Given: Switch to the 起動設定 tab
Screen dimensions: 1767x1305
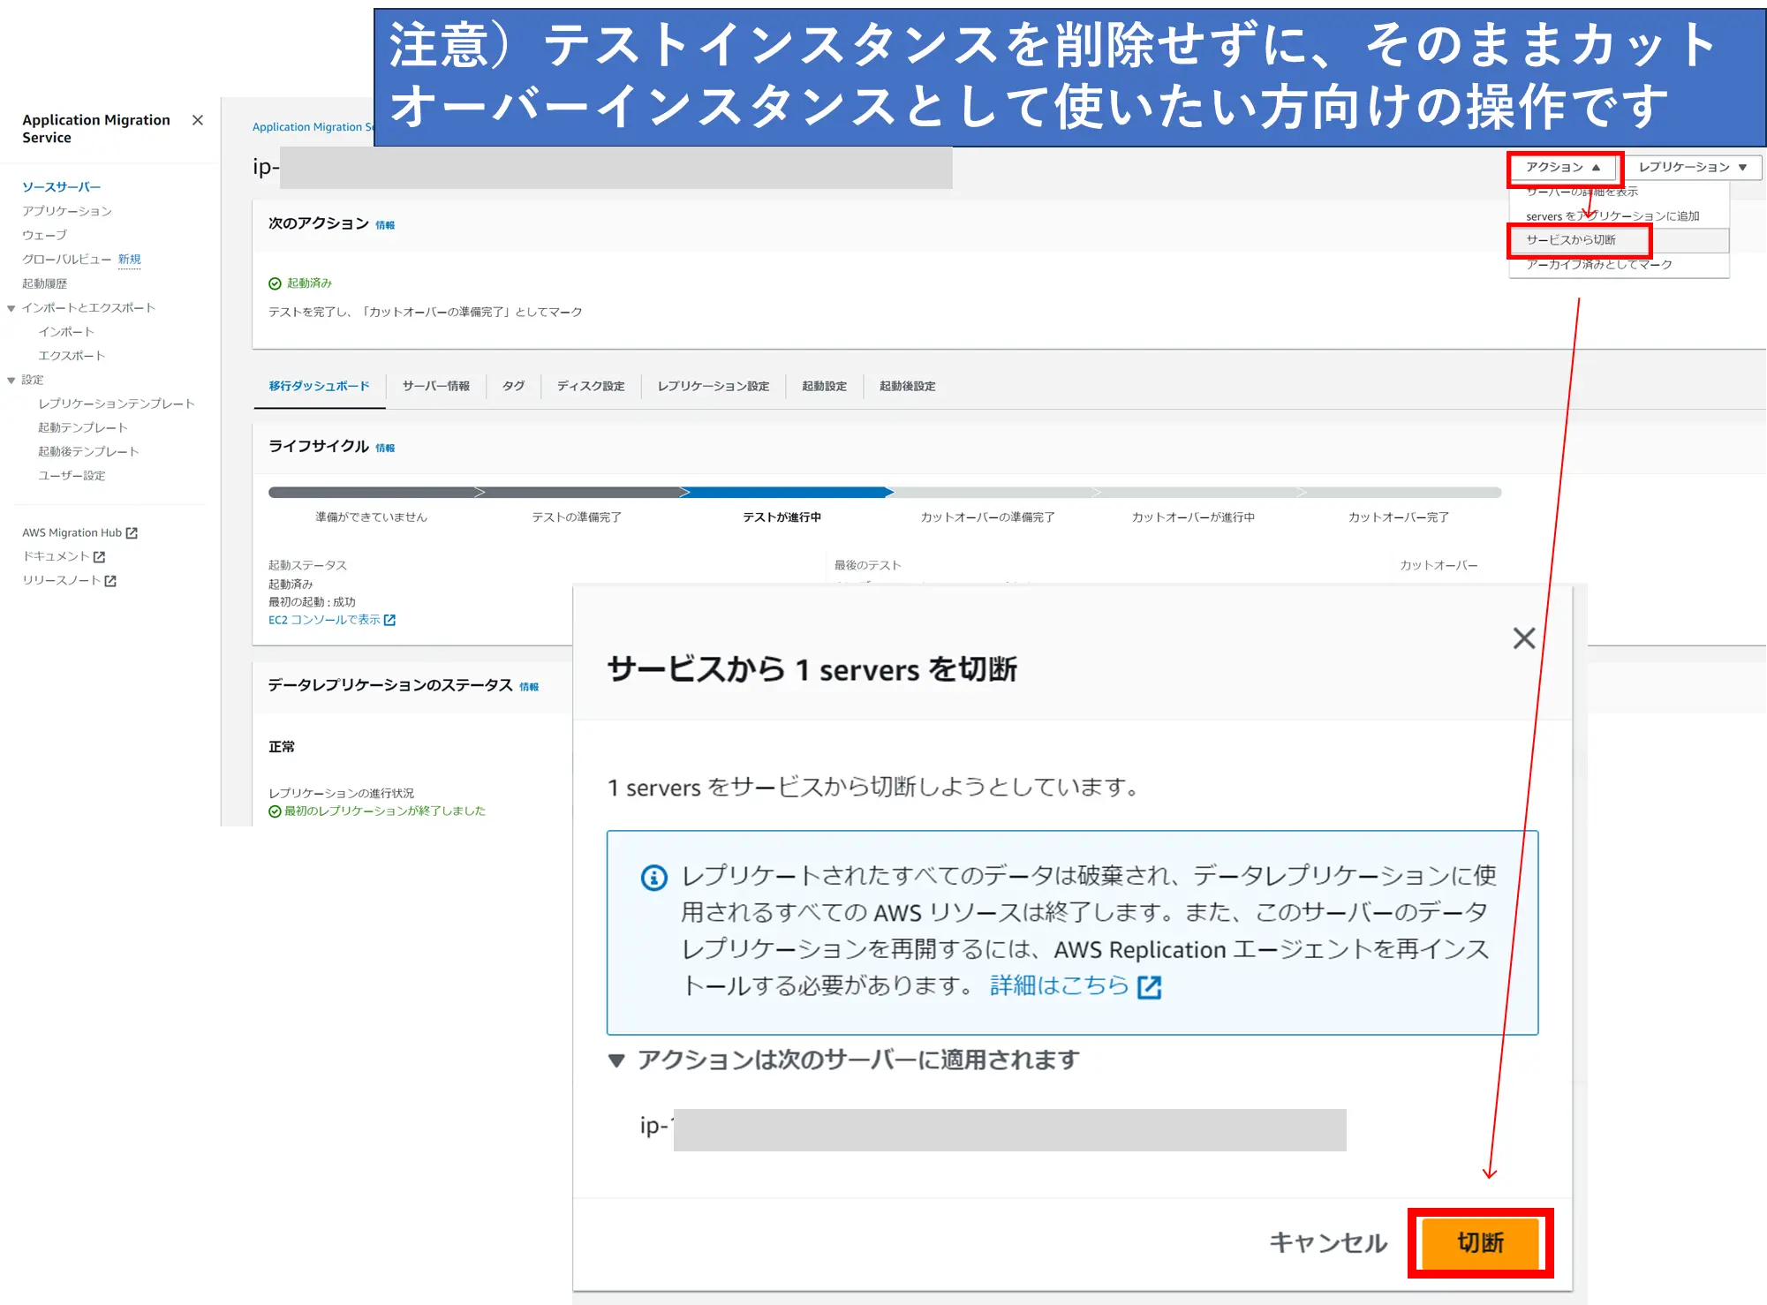Looking at the screenshot, I should (824, 386).
